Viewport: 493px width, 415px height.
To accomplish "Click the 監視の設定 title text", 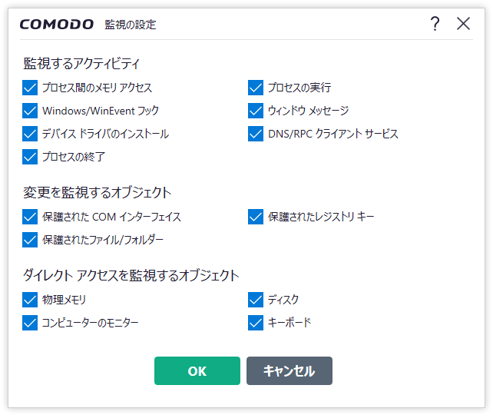I will [131, 25].
